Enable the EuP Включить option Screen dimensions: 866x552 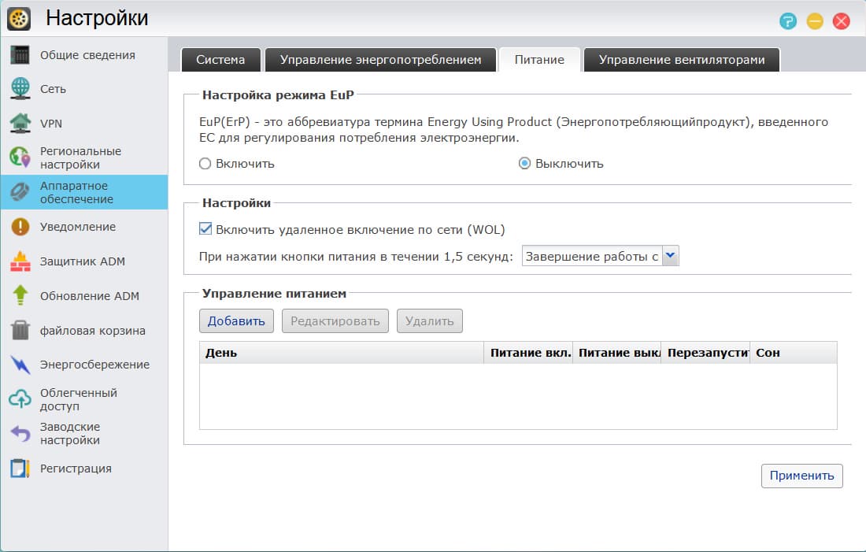tap(205, 164)
